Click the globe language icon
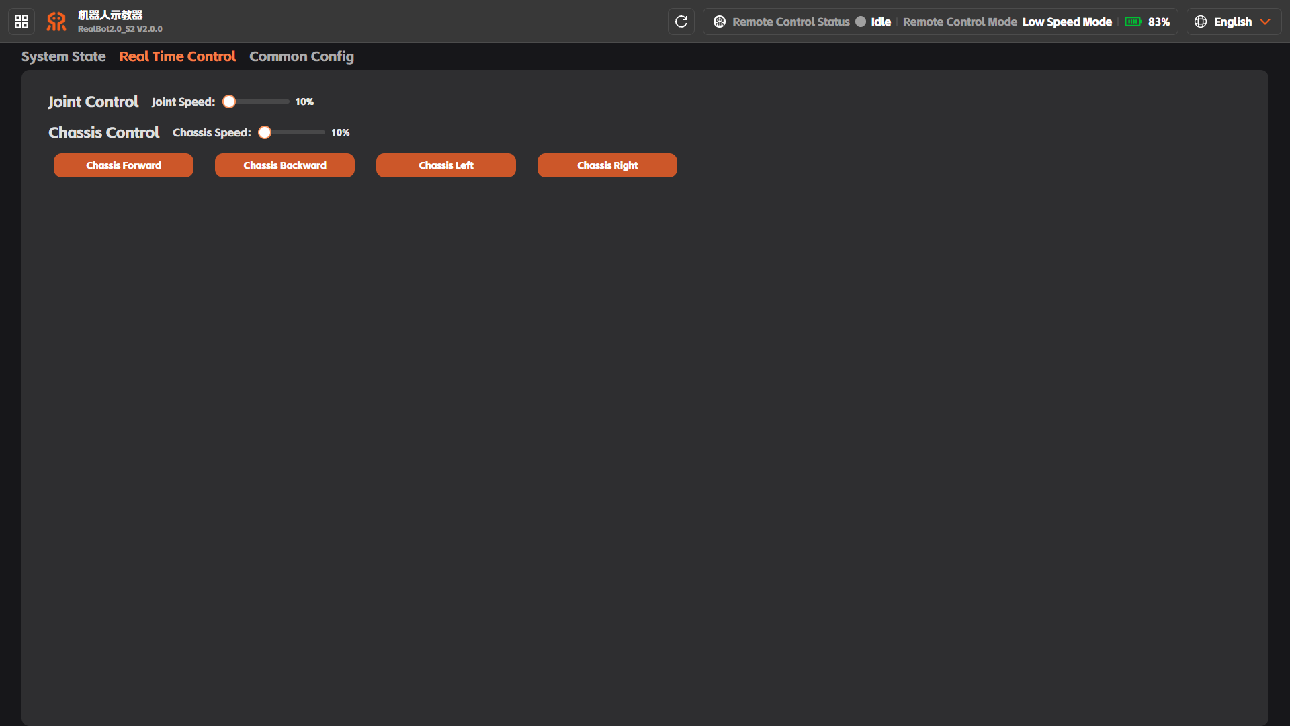The width and height of the screenshot is (1290, 726). click(x=1201, y=22)
